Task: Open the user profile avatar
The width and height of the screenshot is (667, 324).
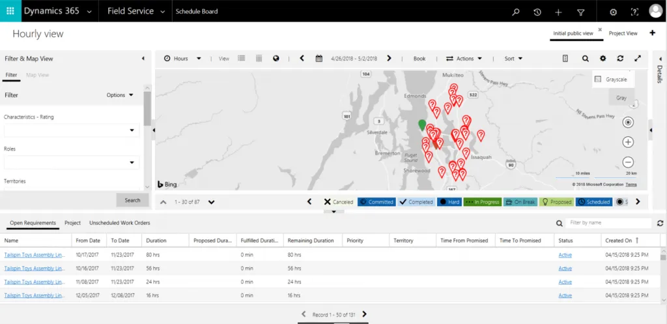Action: pyautogui.click(x=656, y=11)
